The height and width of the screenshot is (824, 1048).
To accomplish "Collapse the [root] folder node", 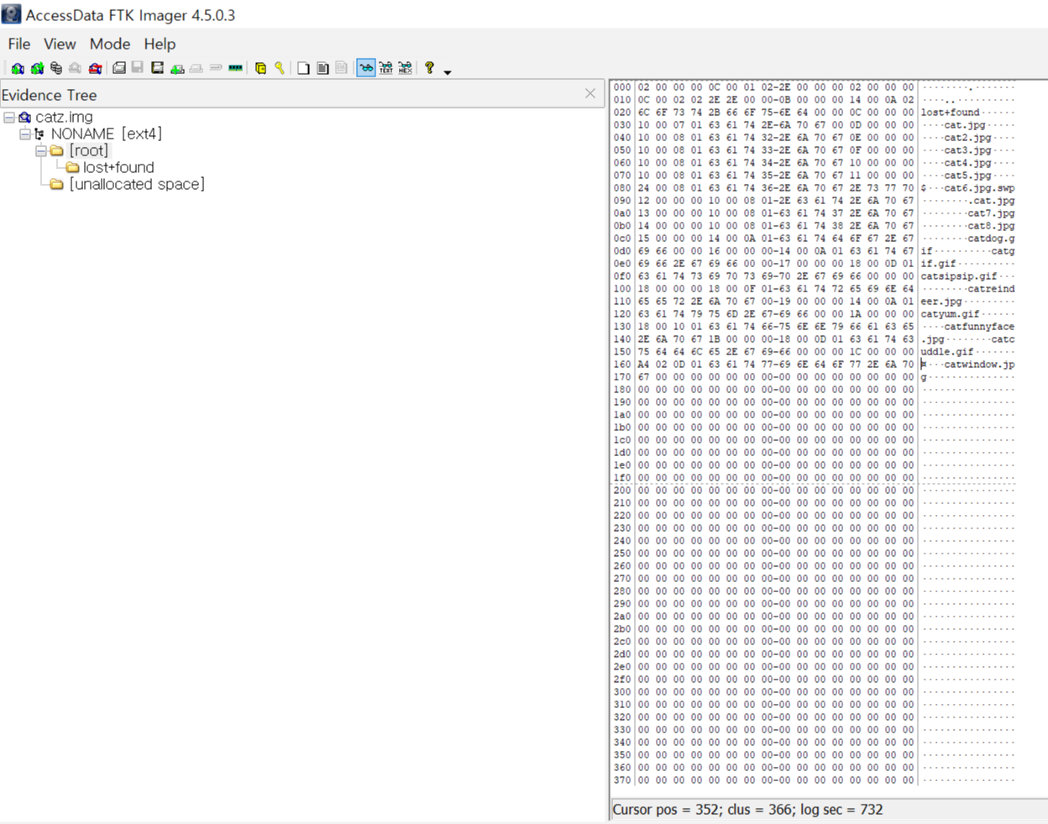I will click(40, 151).
